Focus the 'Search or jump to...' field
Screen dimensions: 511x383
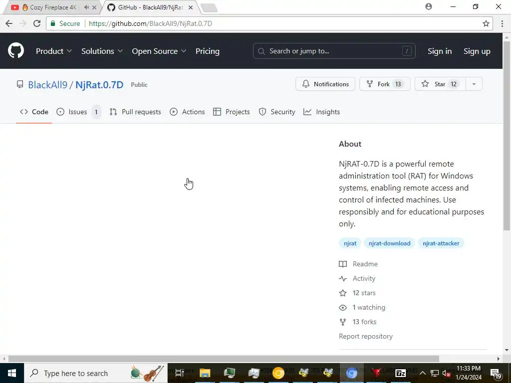tap(334, 51)
